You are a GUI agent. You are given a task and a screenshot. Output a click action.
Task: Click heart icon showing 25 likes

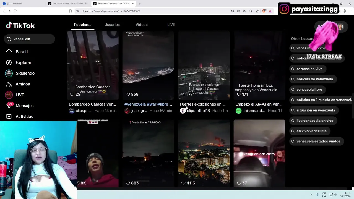[72, 94]
